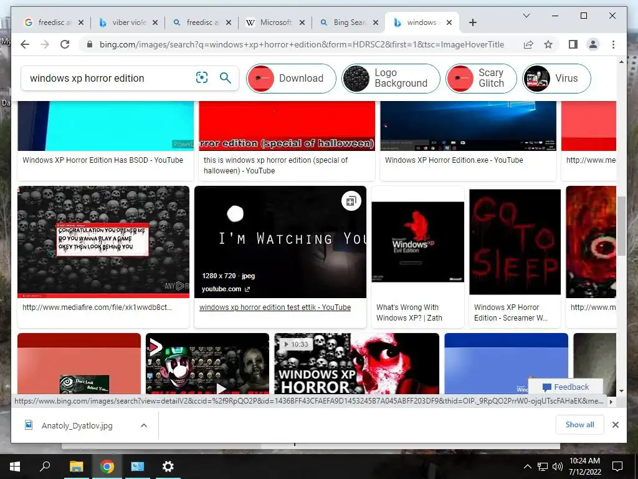Click the forward navigation arrow
Screen dimensions: 638x479
point(45,44)
